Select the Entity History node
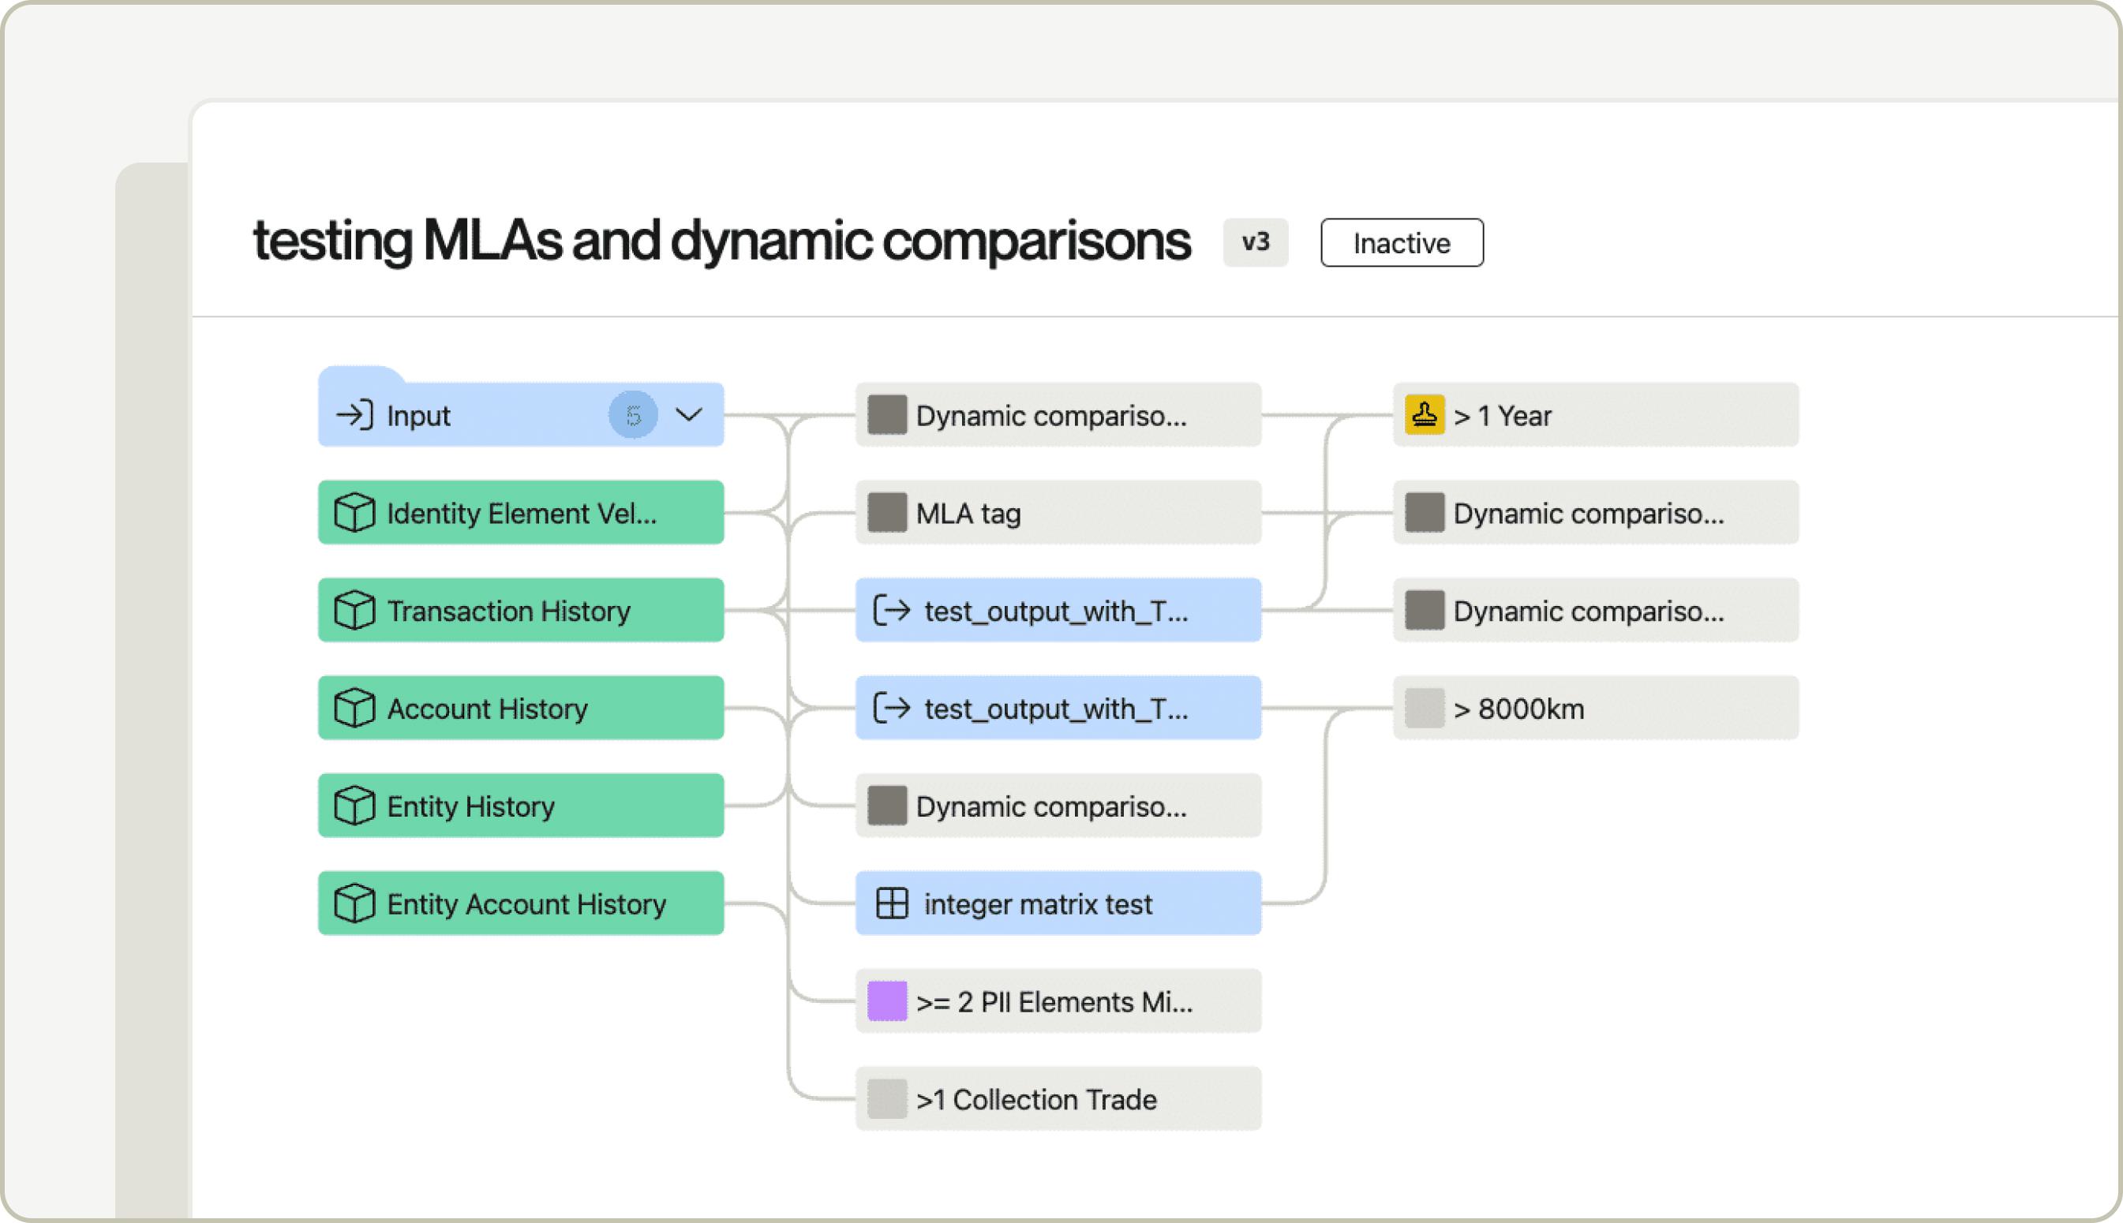The width and height of the screenshot is (2123, 1223). (521, 806)
